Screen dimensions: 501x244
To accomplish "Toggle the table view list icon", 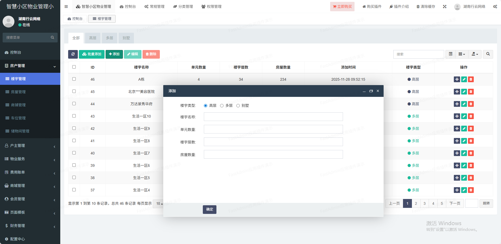I will tap(450, 54).
